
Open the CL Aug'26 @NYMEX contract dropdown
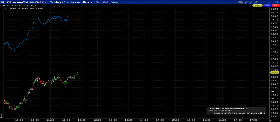pos(27,2)
